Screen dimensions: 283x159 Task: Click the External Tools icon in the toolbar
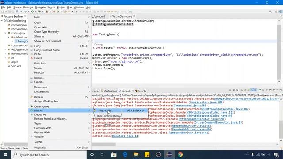[46, 11]
